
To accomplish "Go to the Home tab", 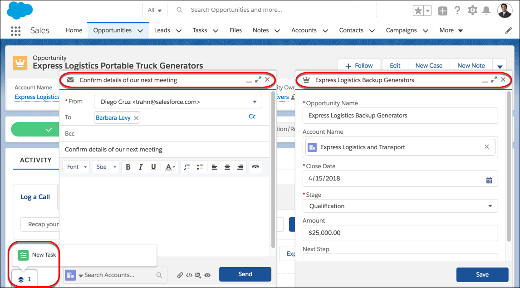I will (x=74, y=30).
